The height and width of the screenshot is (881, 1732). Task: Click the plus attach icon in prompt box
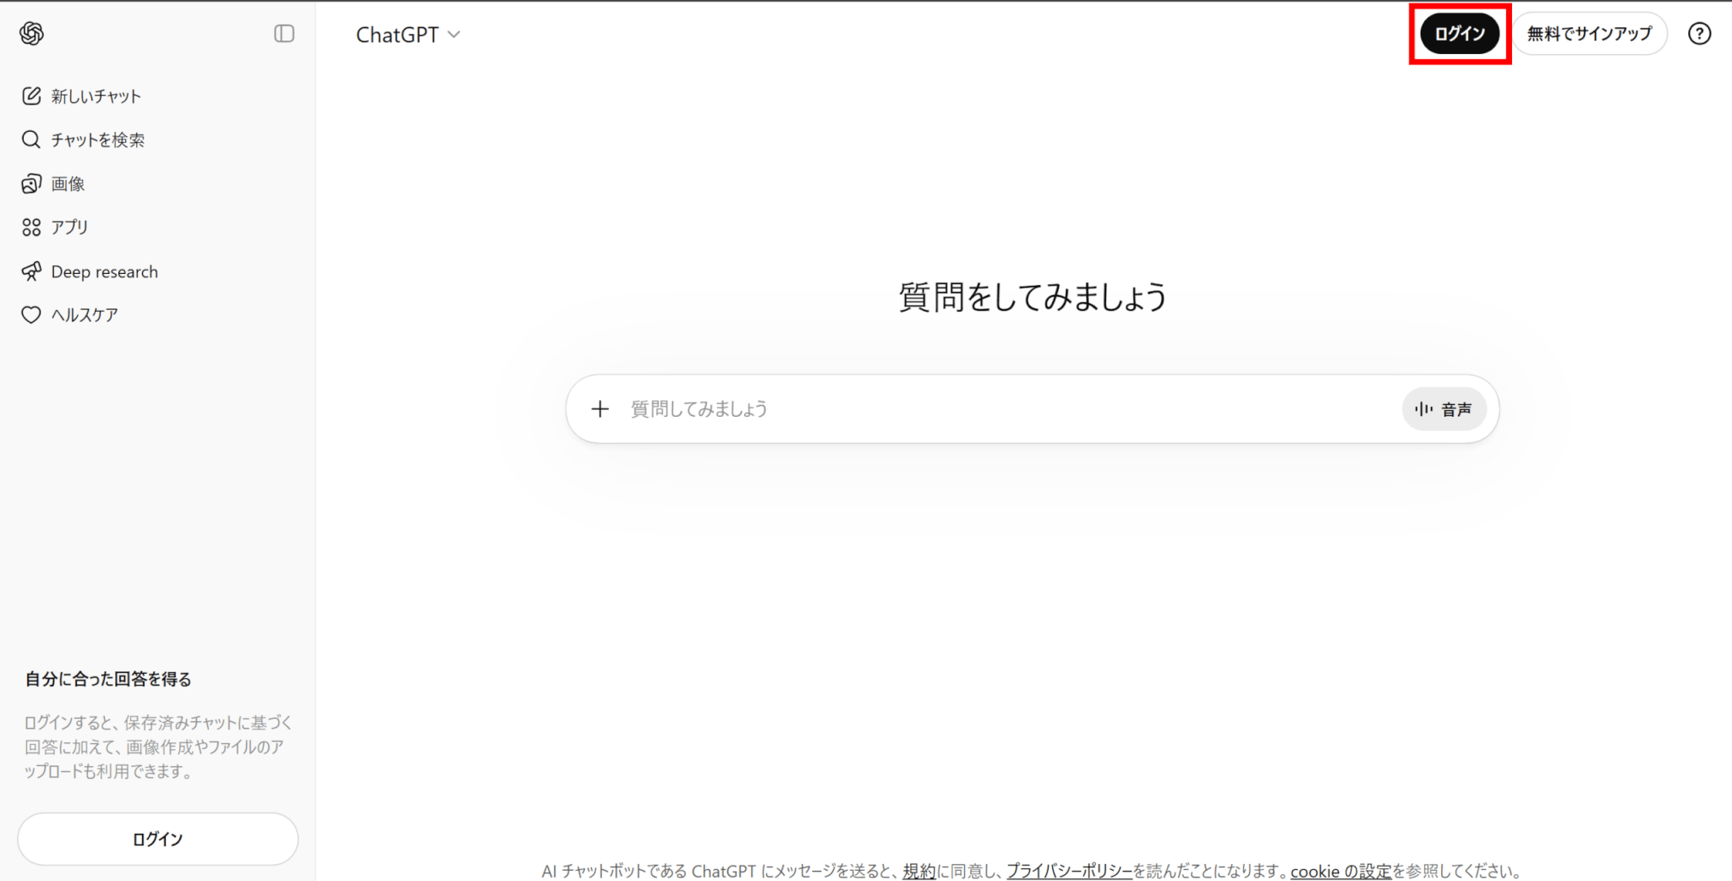[600, 409]
